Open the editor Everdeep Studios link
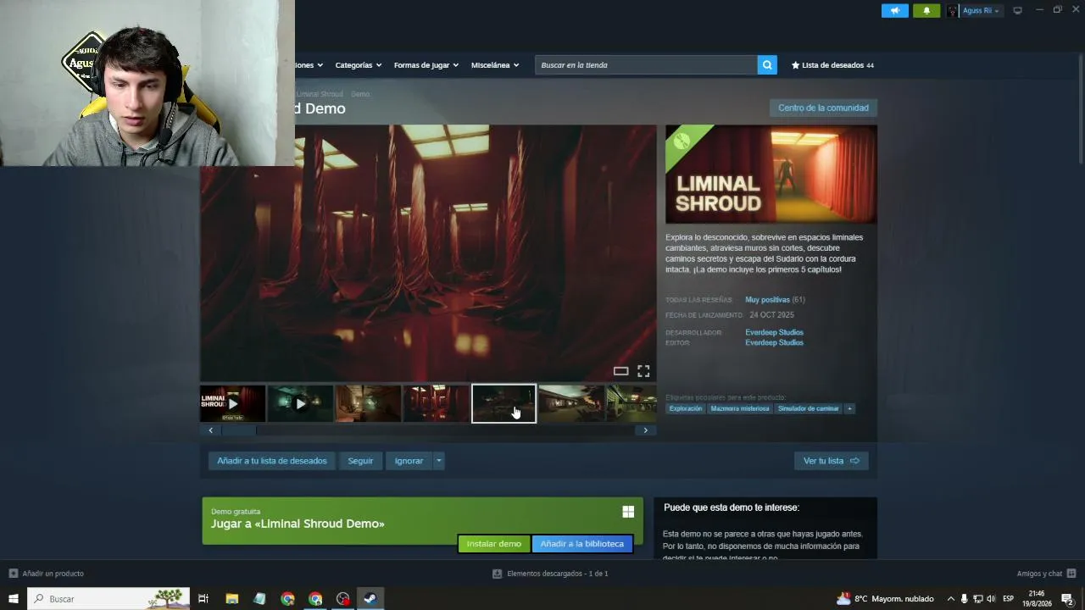The height and width of the screenshot is (610, 1085). [774, 342]
